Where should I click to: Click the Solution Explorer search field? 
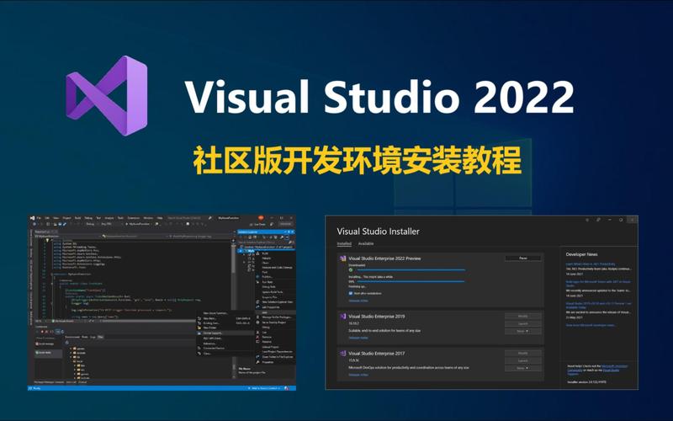point(265,242)
